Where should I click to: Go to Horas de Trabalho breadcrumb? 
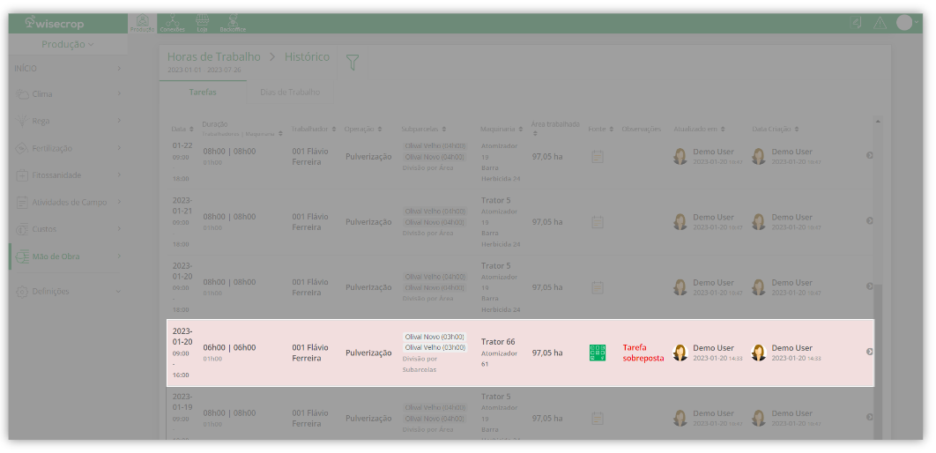(x=213, y=56)
